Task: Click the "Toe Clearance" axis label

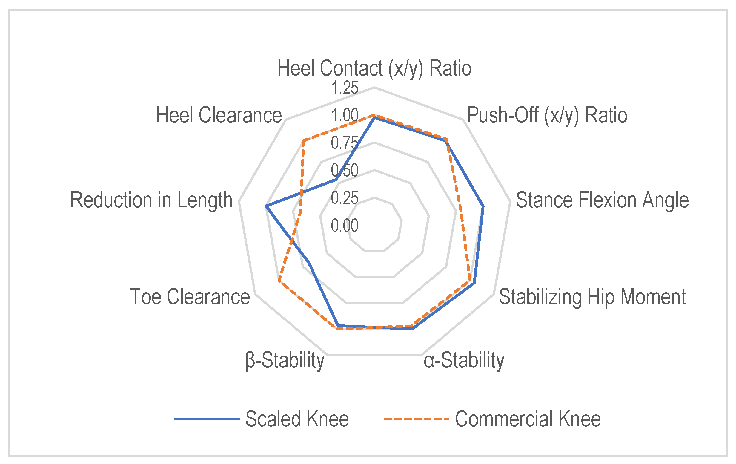Action: (190, 297)
